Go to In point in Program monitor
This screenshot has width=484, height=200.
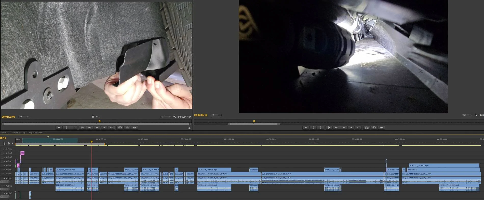coord(329,128)
